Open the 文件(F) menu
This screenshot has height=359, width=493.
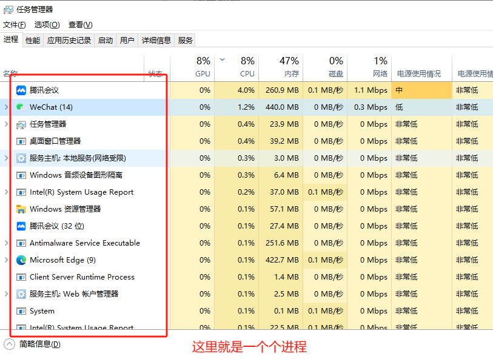pos(14,24)
